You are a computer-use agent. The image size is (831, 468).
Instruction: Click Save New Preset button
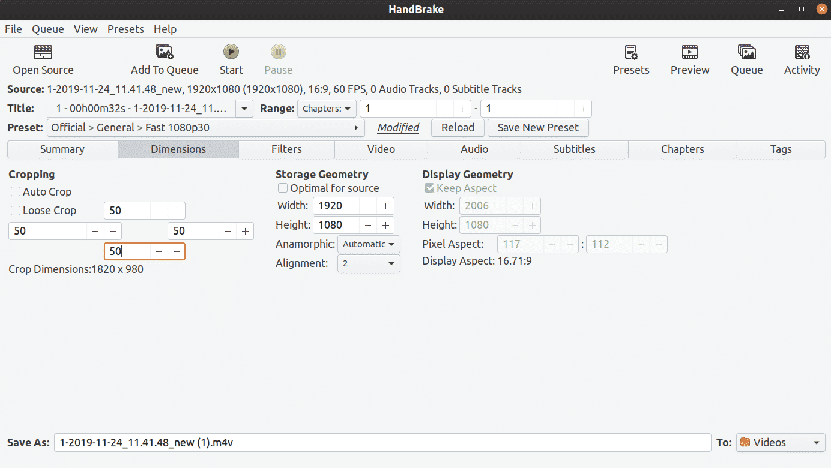coord(538,128)
